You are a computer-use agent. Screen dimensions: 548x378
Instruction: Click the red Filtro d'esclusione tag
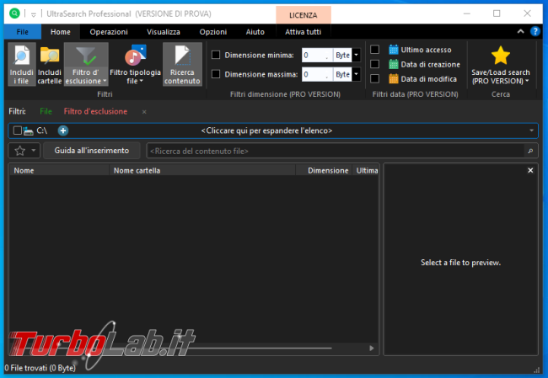[95, 111]
